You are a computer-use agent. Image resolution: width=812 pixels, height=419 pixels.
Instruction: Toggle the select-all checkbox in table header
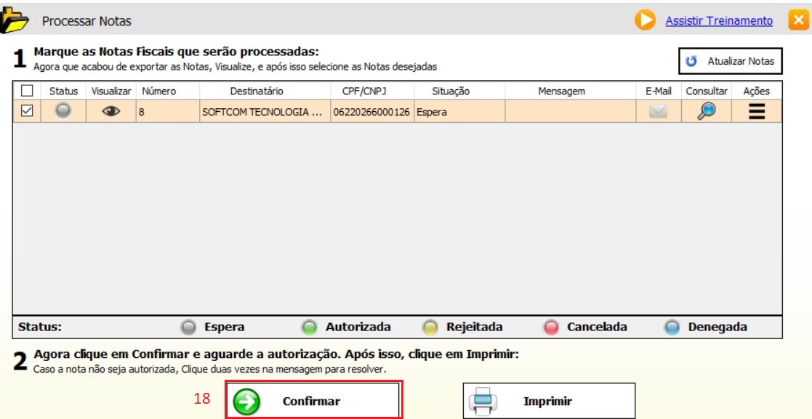[26, 91]
